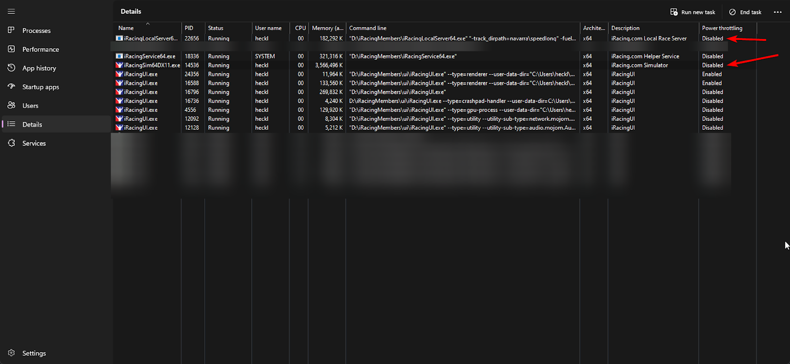Click the gpu-process command line text

[462, 109]
